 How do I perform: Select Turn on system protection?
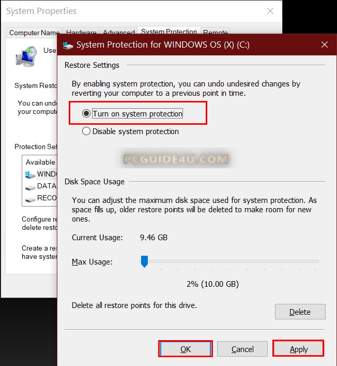86,114
